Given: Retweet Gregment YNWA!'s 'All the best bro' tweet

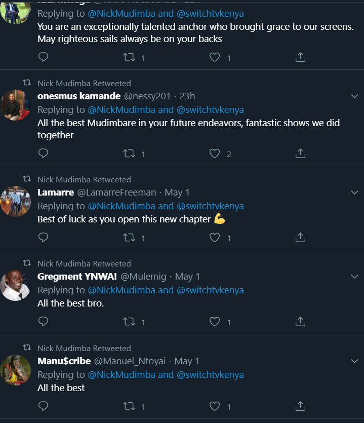Looking at the screenshot, I should pyautogui.click(x=129, y=321).
